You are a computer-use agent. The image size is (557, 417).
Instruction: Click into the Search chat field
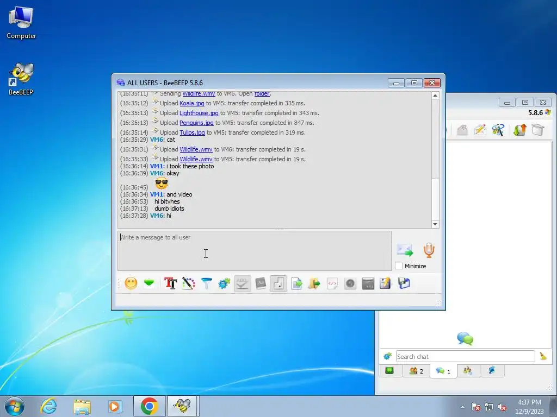click(466, 356)
